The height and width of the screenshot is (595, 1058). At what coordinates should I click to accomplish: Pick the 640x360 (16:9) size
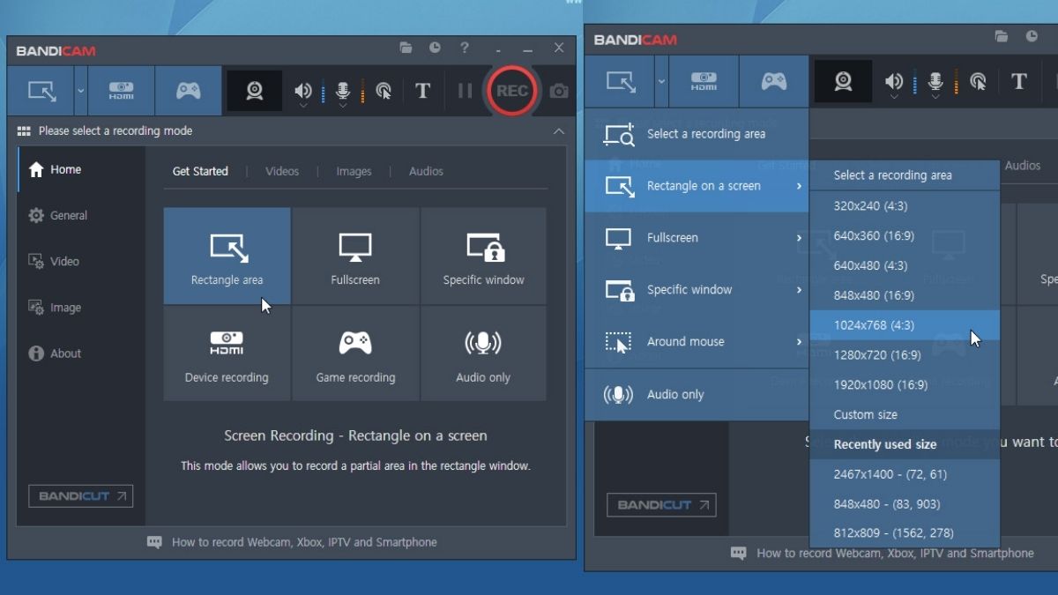pyautogui.click(x=905, y=236)
